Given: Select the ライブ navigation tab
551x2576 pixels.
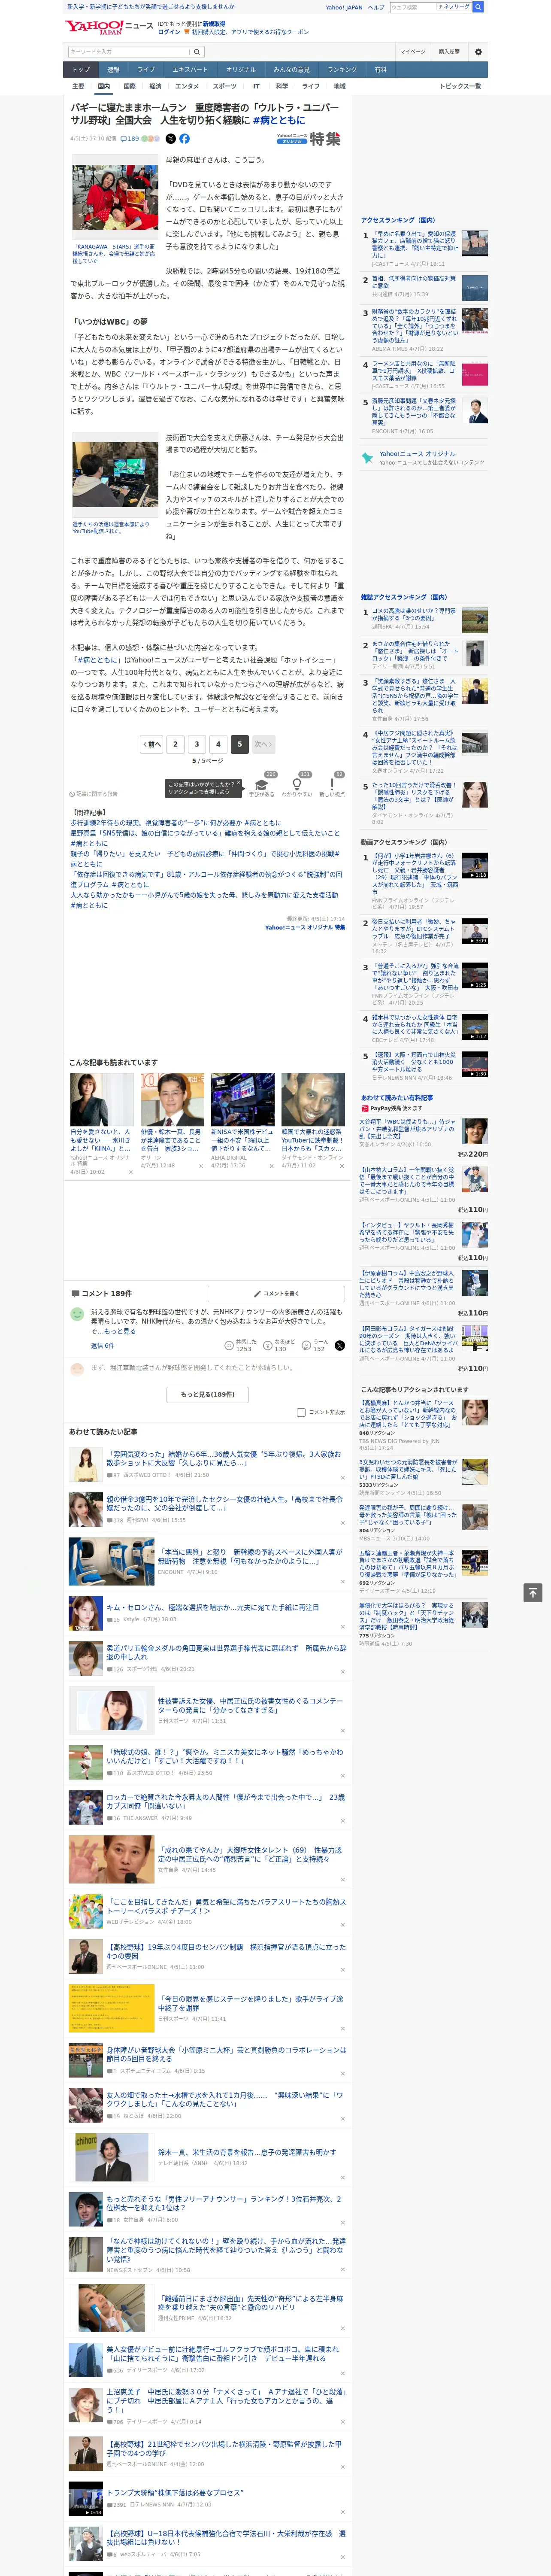Looking at the screenshot, I should coord(146,69).
